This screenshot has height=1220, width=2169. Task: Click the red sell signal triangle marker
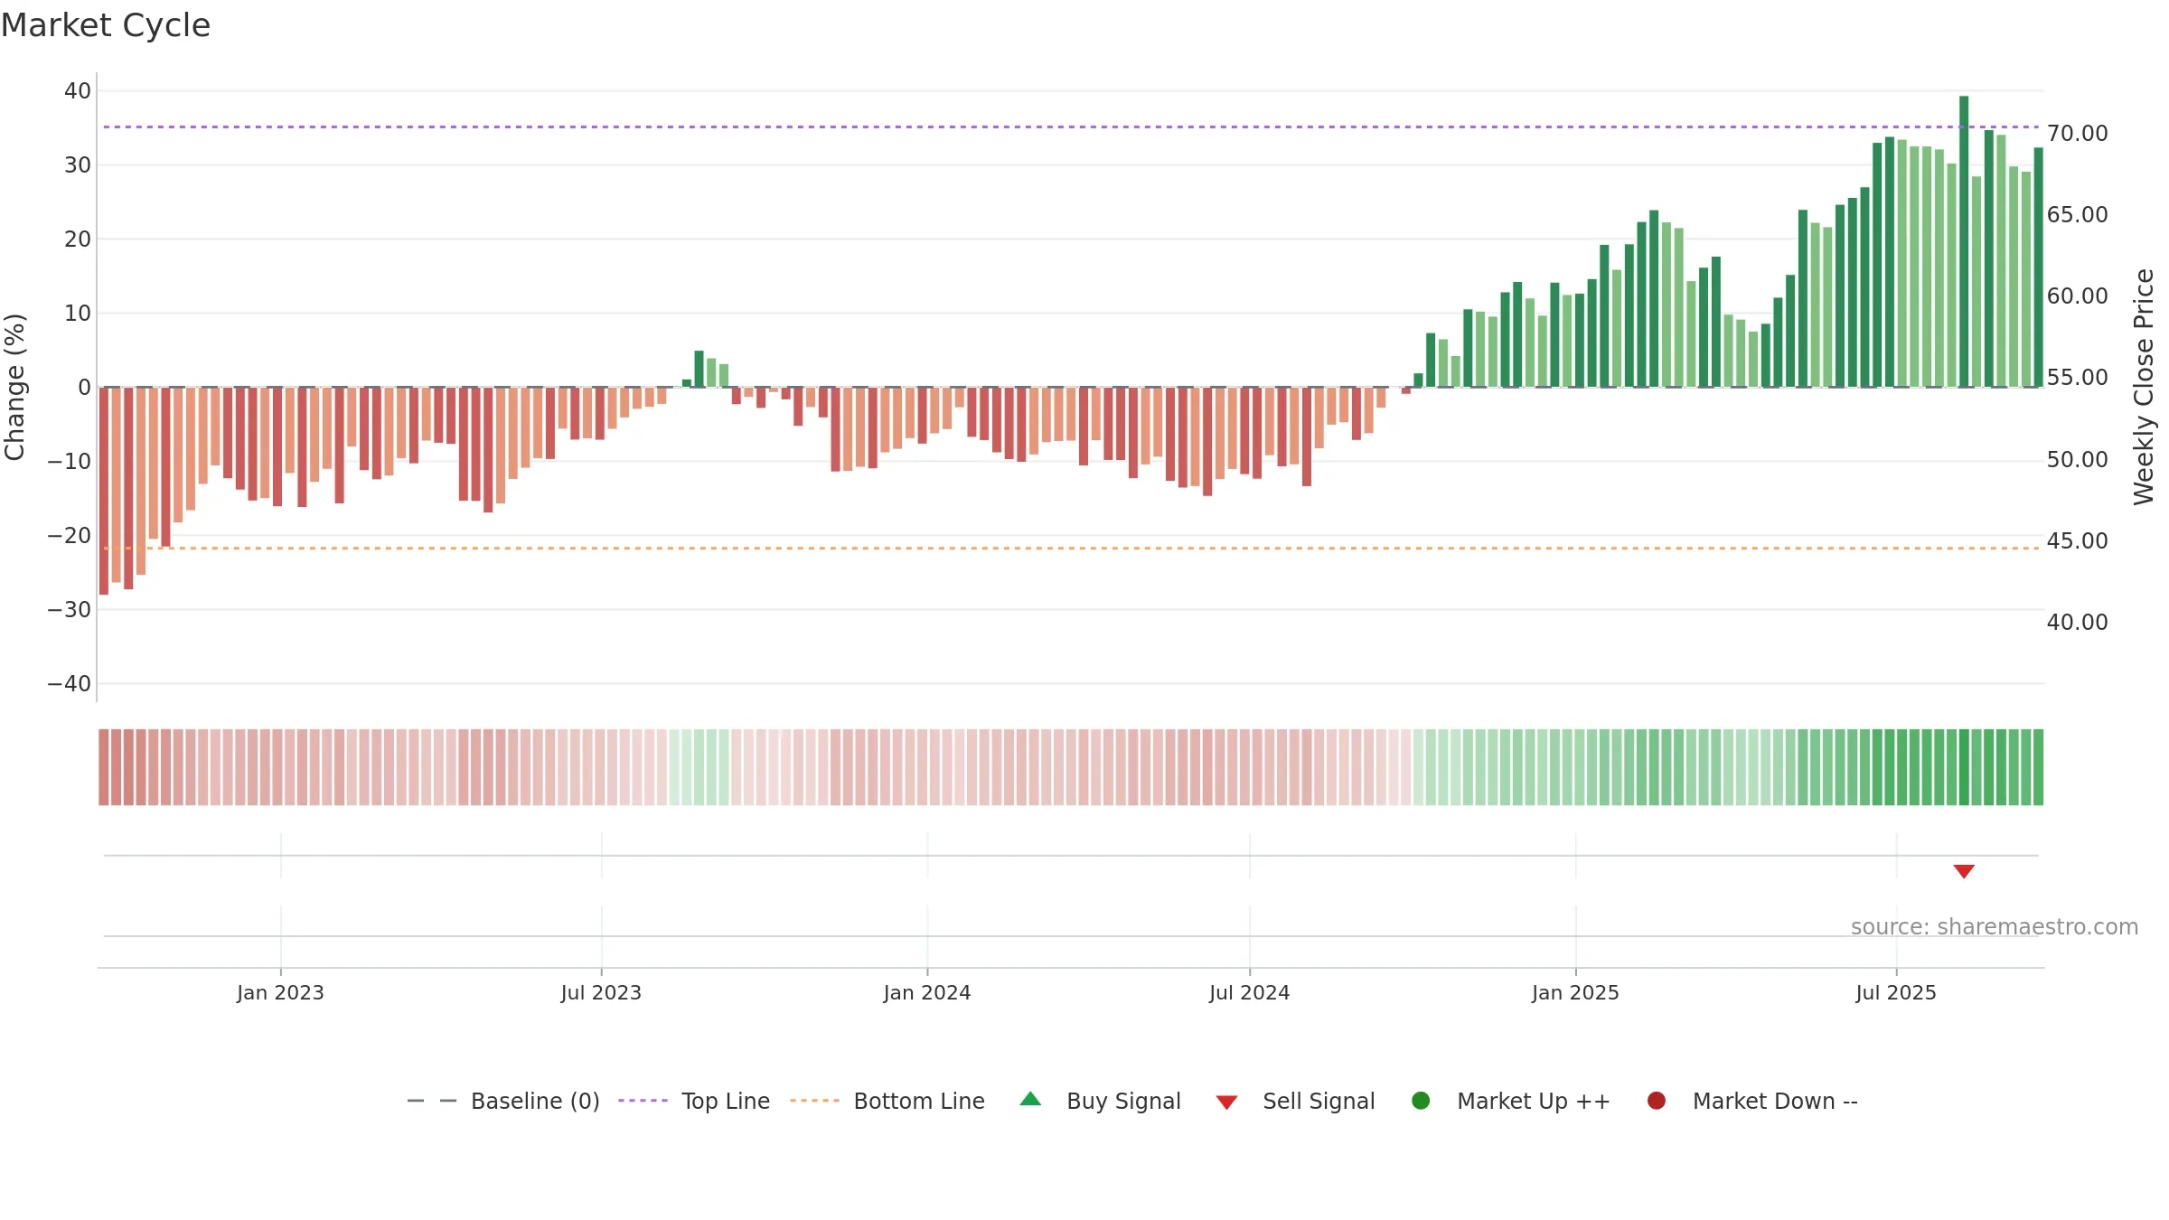pyautogui.click(x=1964, y=871)
